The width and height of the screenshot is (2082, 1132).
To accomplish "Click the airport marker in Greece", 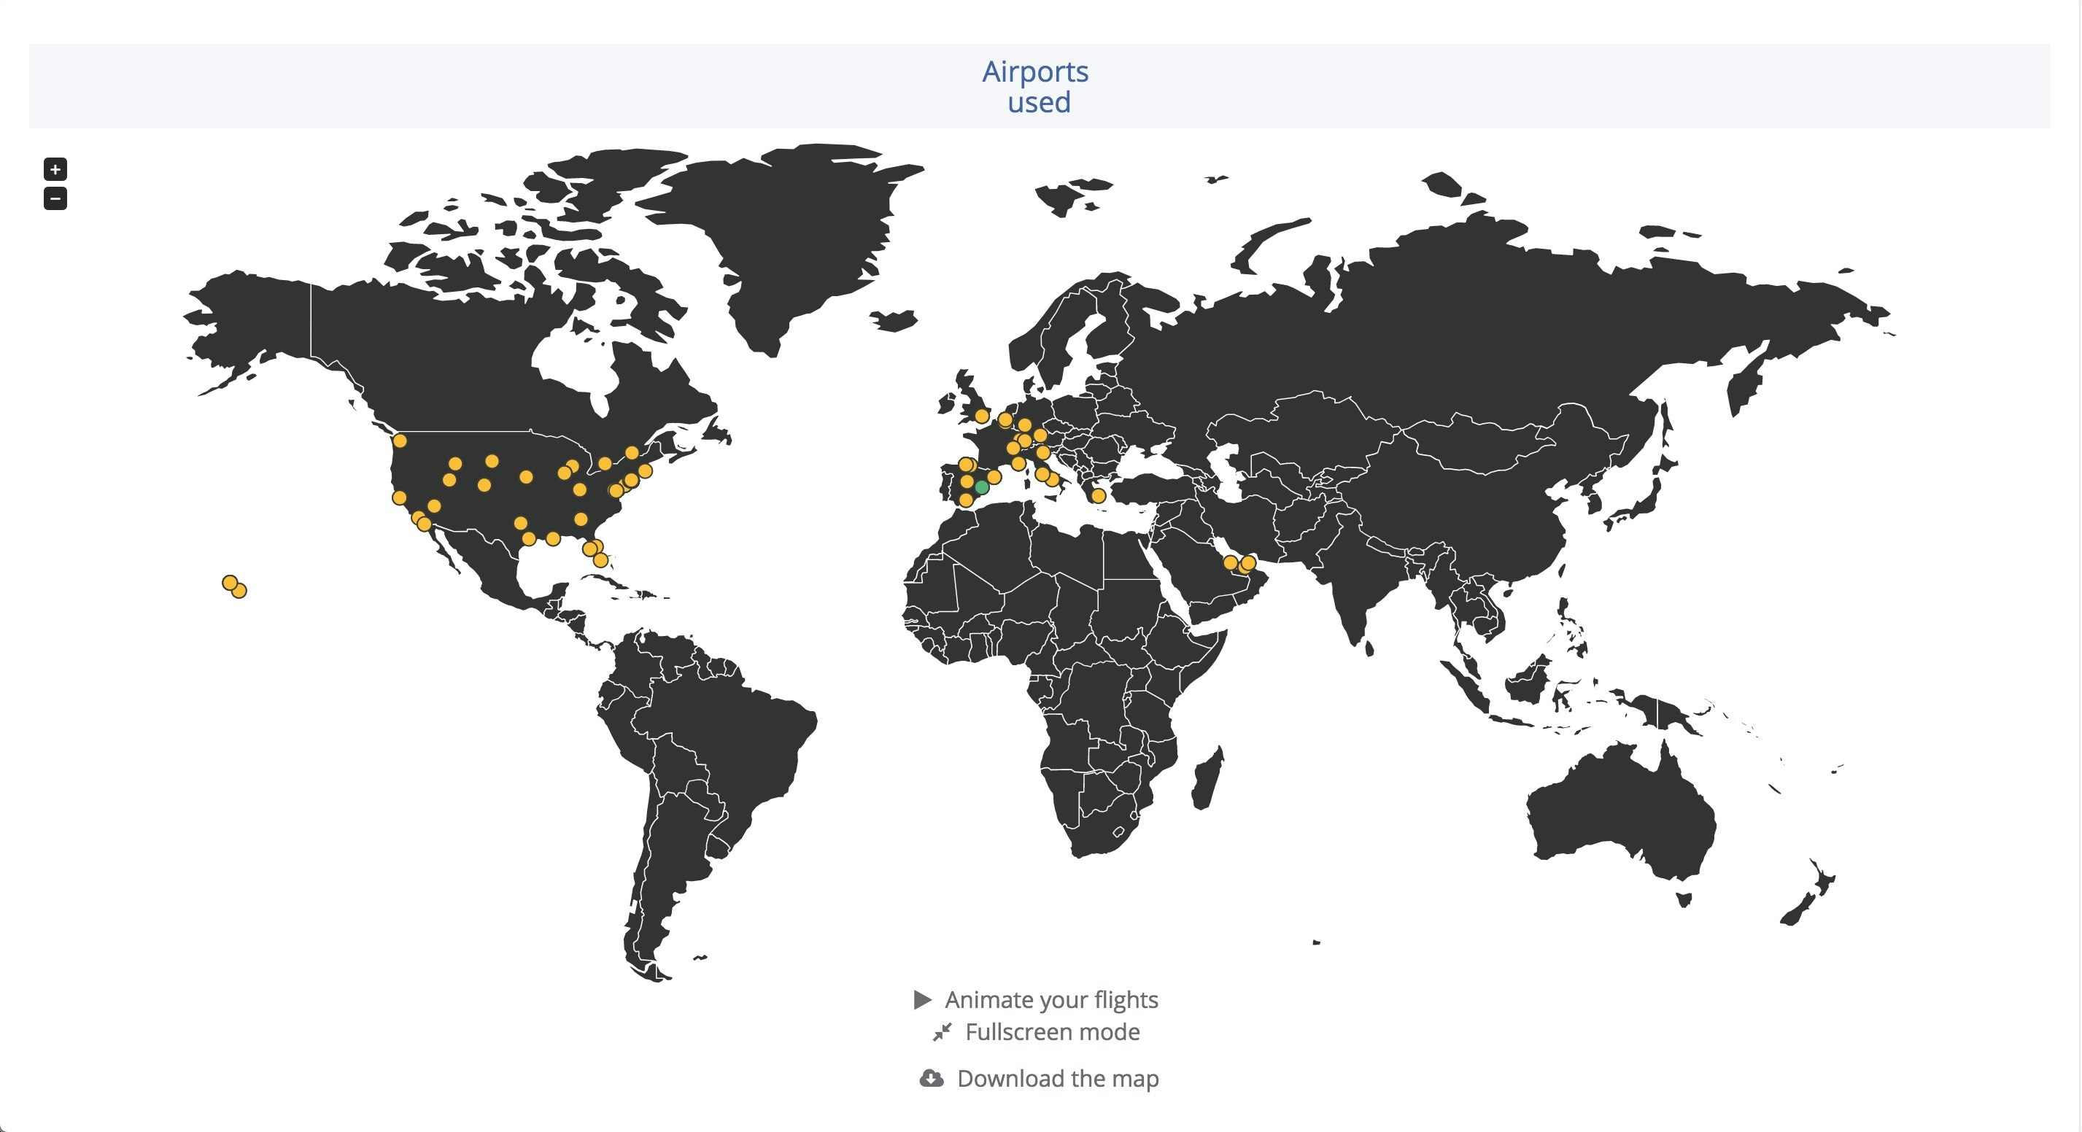I will 1099,495.
